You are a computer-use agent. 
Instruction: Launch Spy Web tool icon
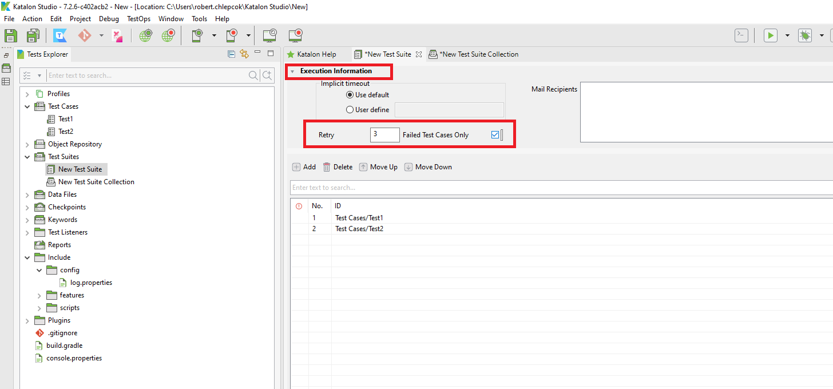(x=146, y=35)
